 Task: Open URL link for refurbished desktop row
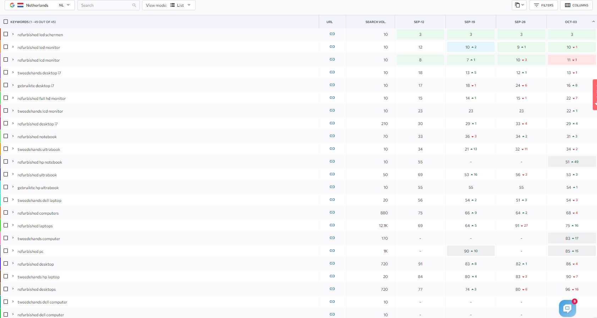pos(332,263)
